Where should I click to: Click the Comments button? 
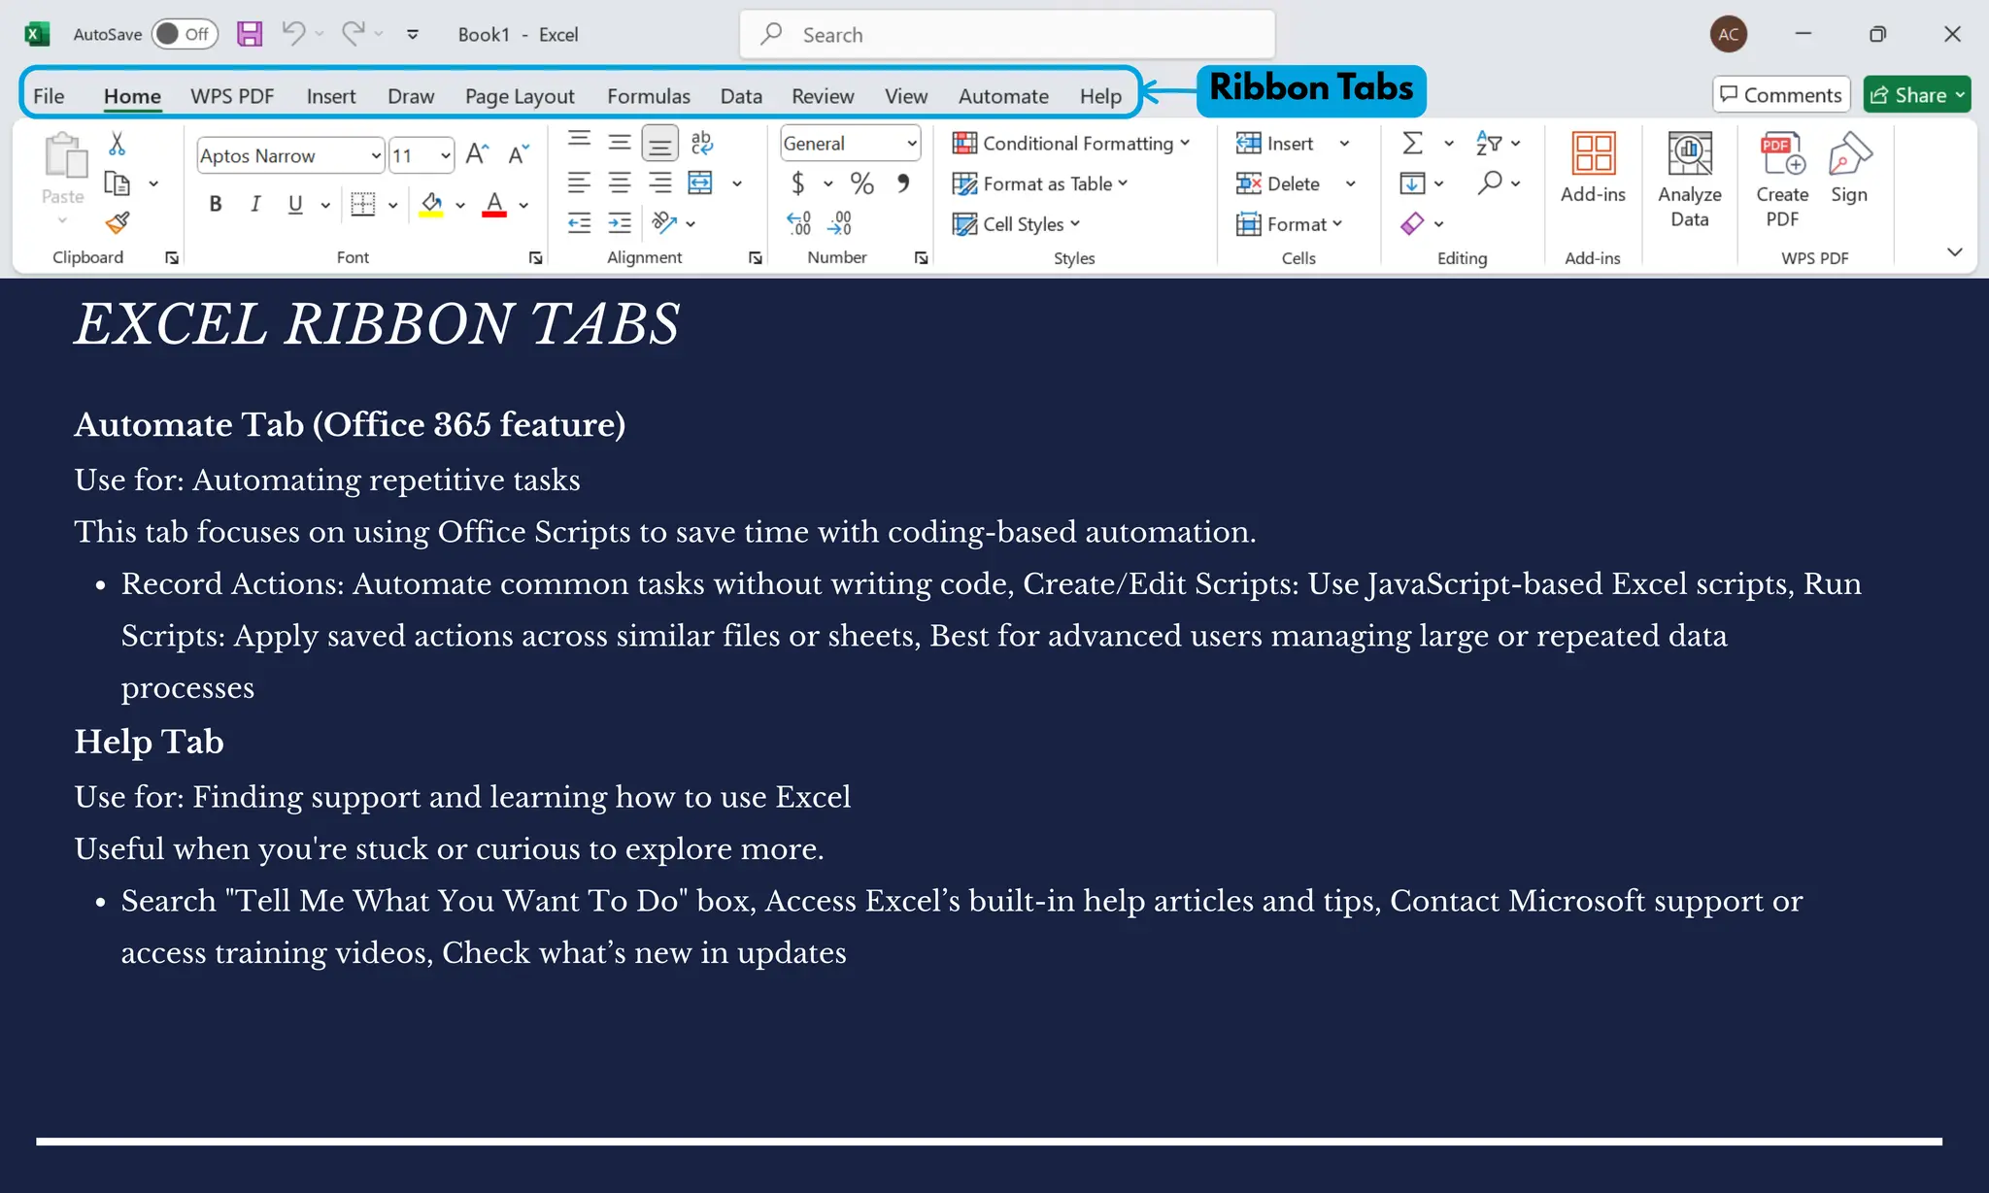click(x=1781, y=94)
